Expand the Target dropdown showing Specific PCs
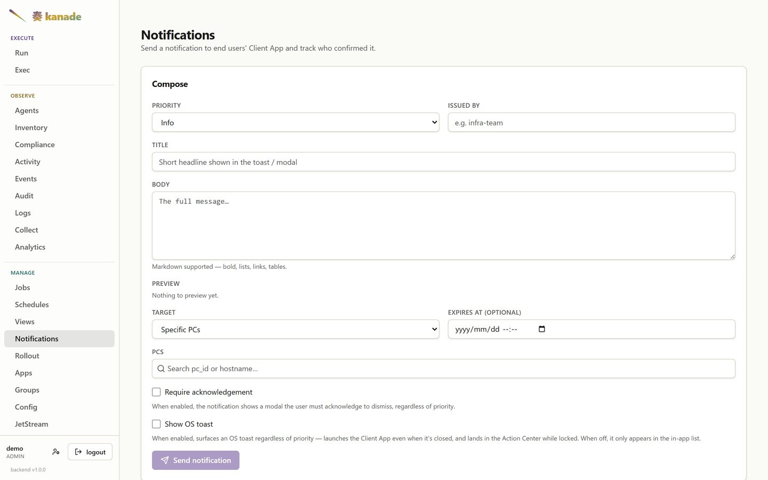The image size is (768, 480). (x=295, y=329)
